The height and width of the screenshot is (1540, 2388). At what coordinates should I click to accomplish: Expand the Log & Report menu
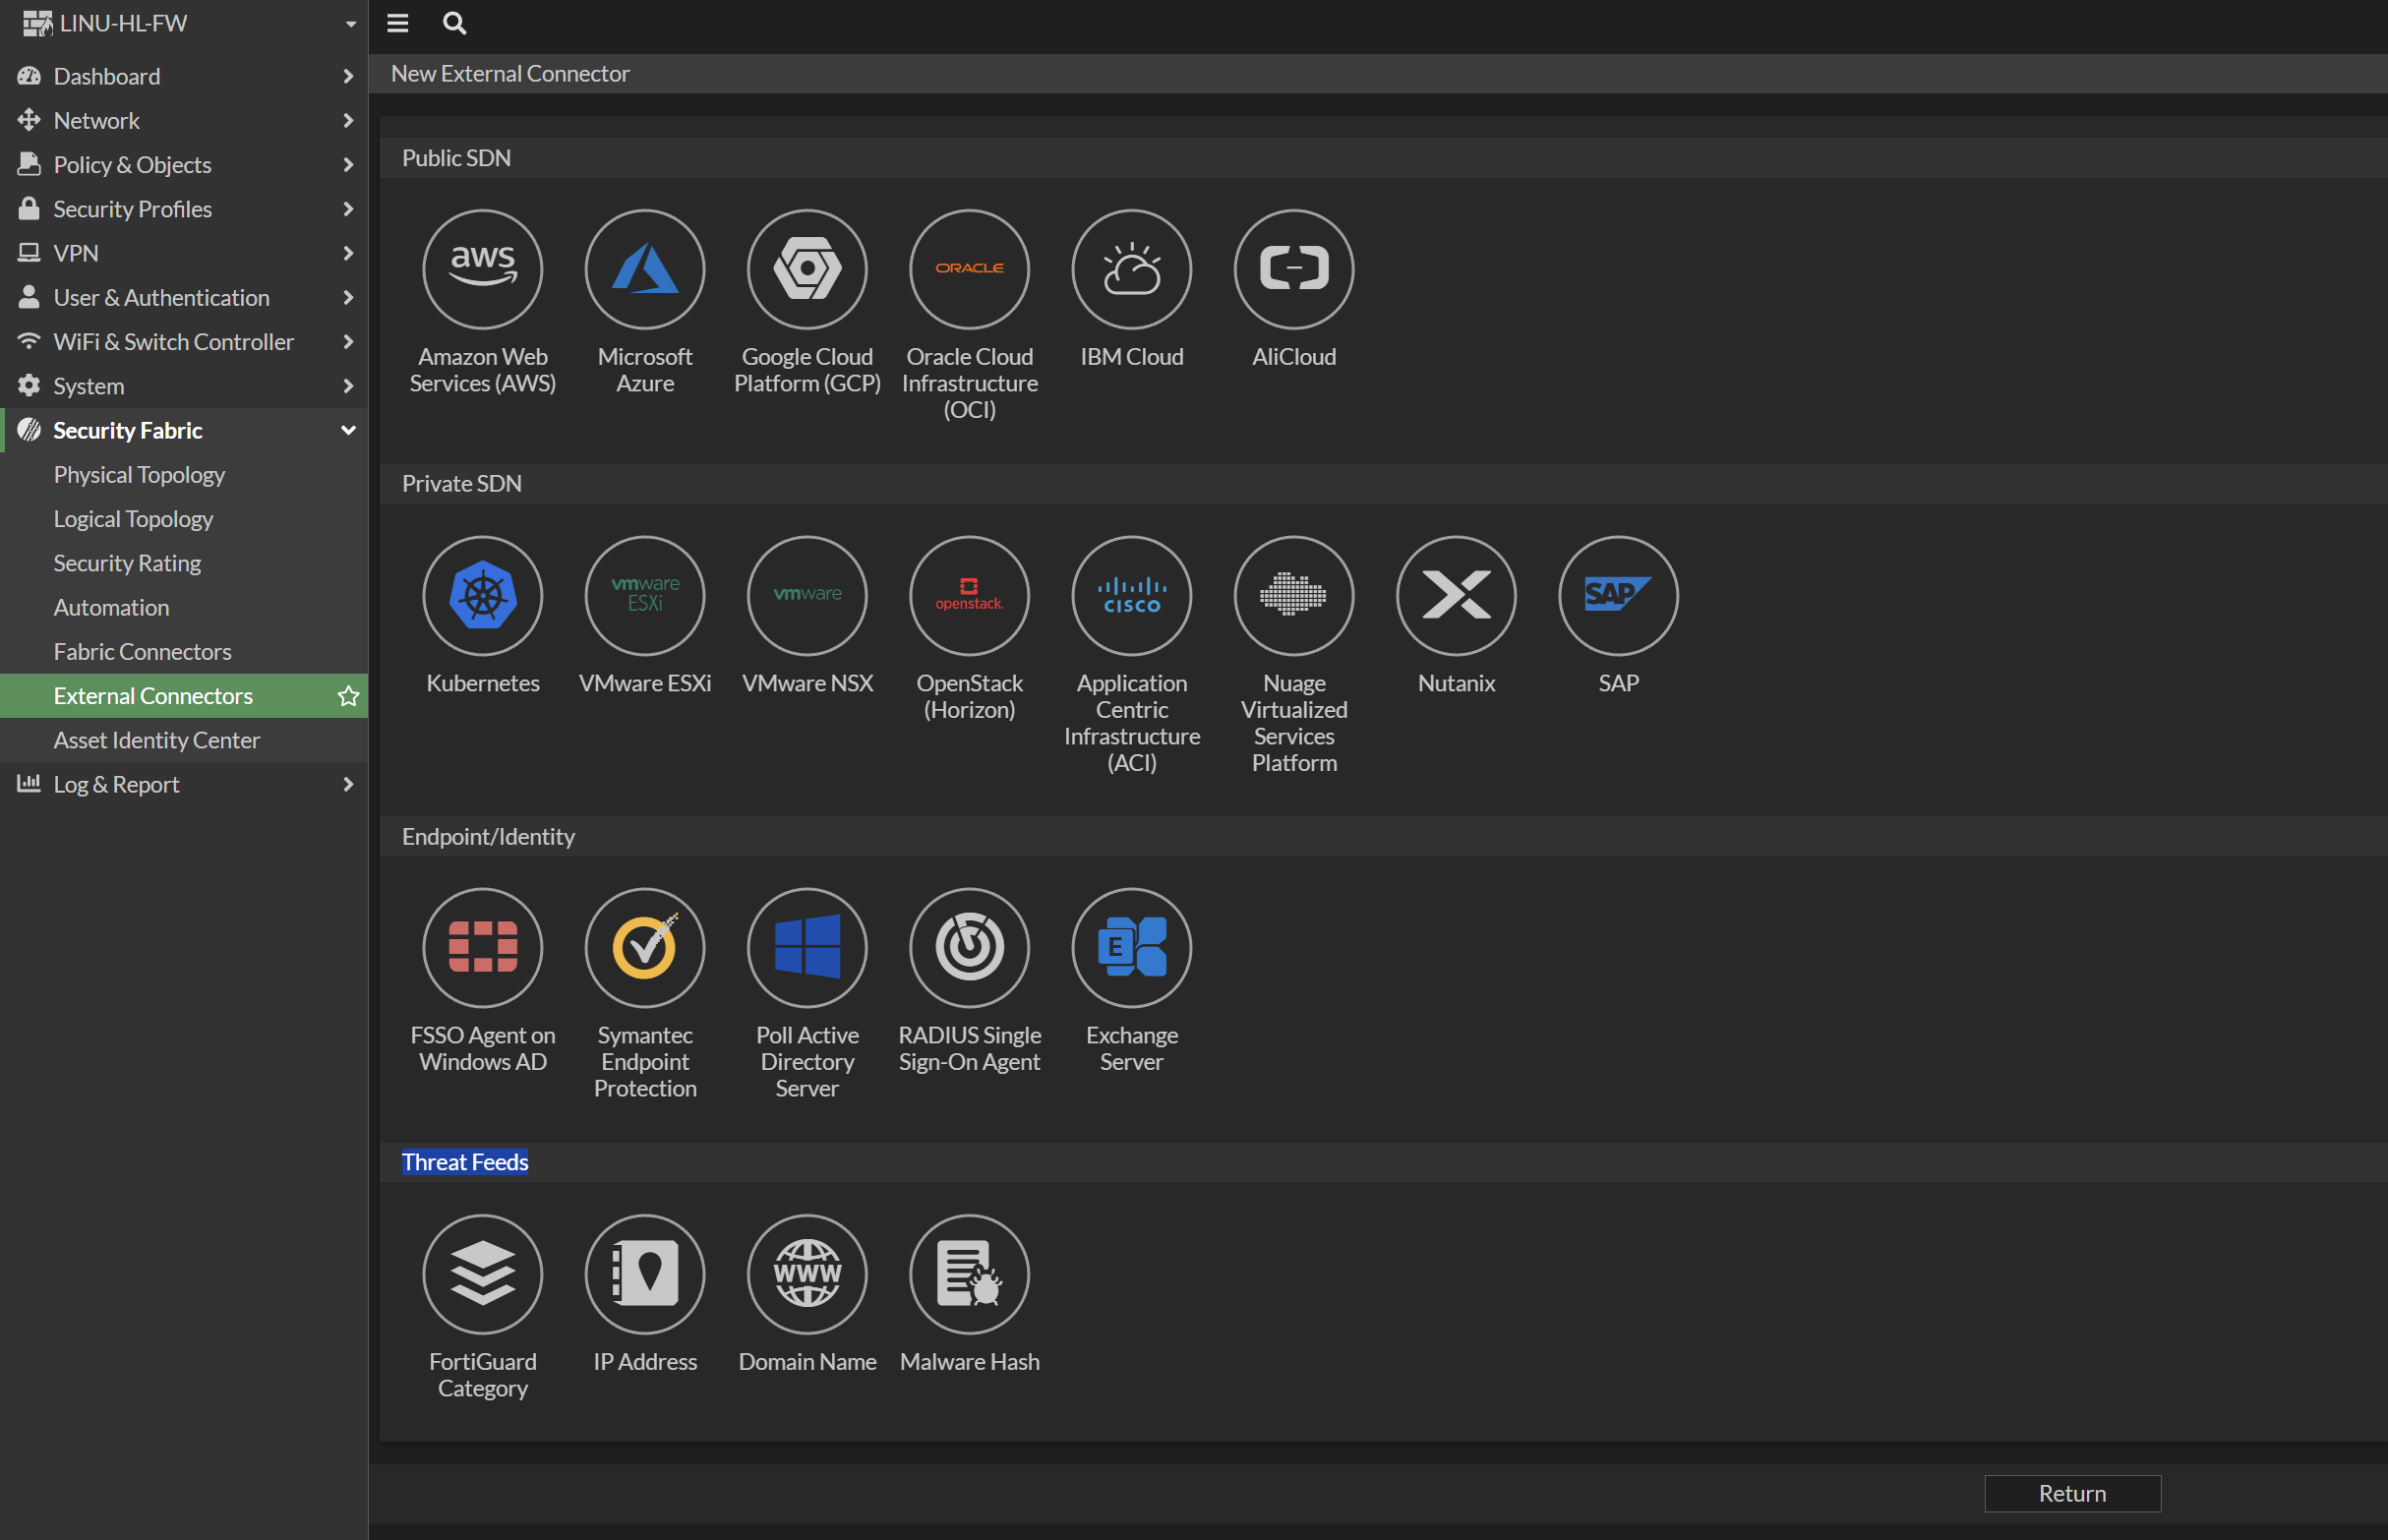tap(184, 784)
